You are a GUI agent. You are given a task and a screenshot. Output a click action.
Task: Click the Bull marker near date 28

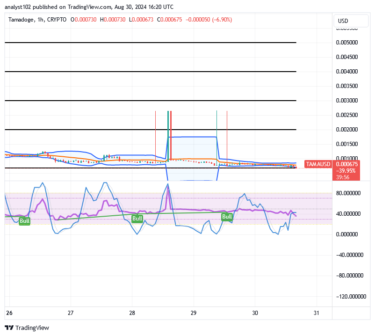pyautogui.click(x=137, y=219)
